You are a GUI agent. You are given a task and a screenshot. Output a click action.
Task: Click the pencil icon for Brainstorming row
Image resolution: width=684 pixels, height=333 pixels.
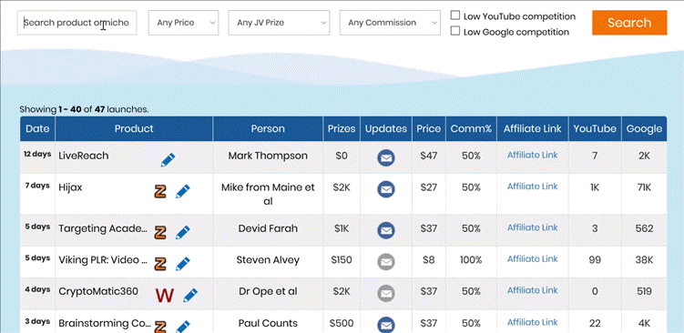(x=183, y=327)
